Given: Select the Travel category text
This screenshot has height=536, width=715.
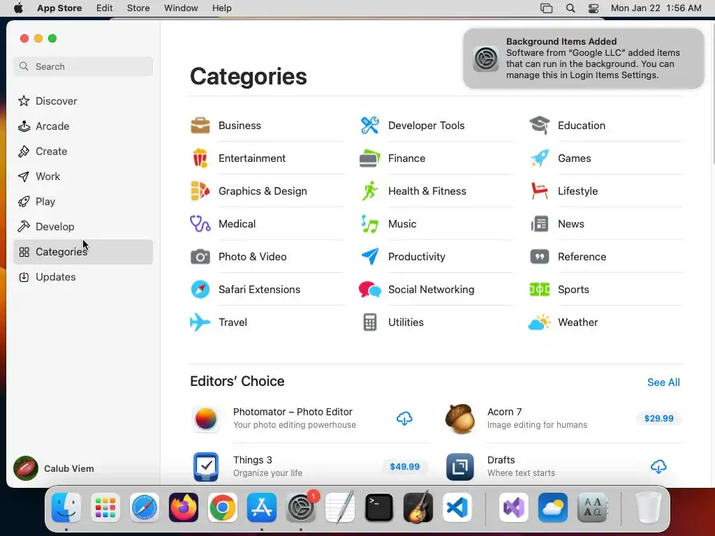Looking at the screenshot, I should click(x=233, y=322).
